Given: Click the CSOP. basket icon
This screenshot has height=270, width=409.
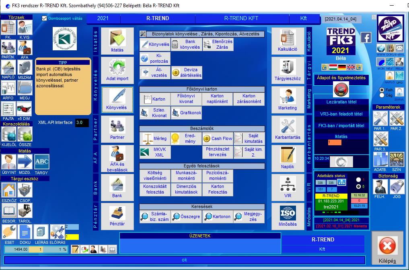Looking at the screenshot, I should pos(25,190).
